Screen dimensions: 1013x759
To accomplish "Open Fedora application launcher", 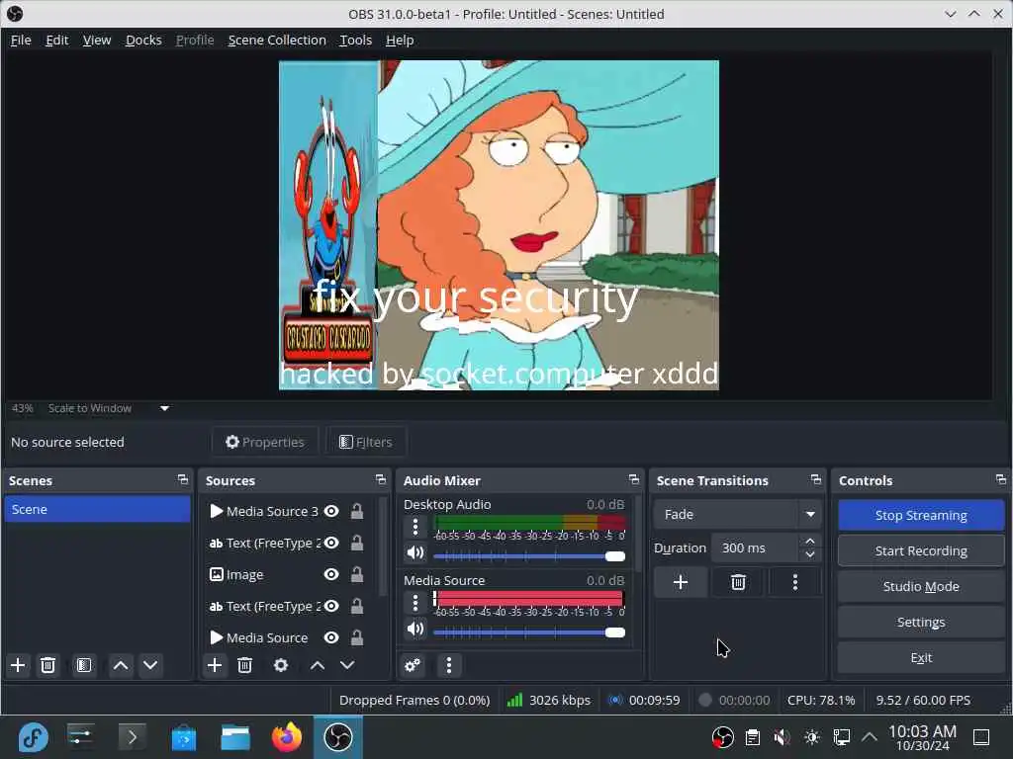I will click(x=33, y=737).
